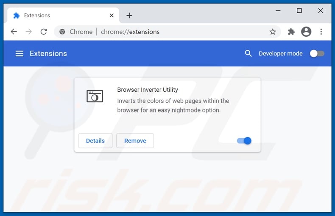Bookmark this page with the star icon

(273, 32)
